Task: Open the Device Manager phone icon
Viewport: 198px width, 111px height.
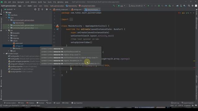Action: (x=181, y=6)
